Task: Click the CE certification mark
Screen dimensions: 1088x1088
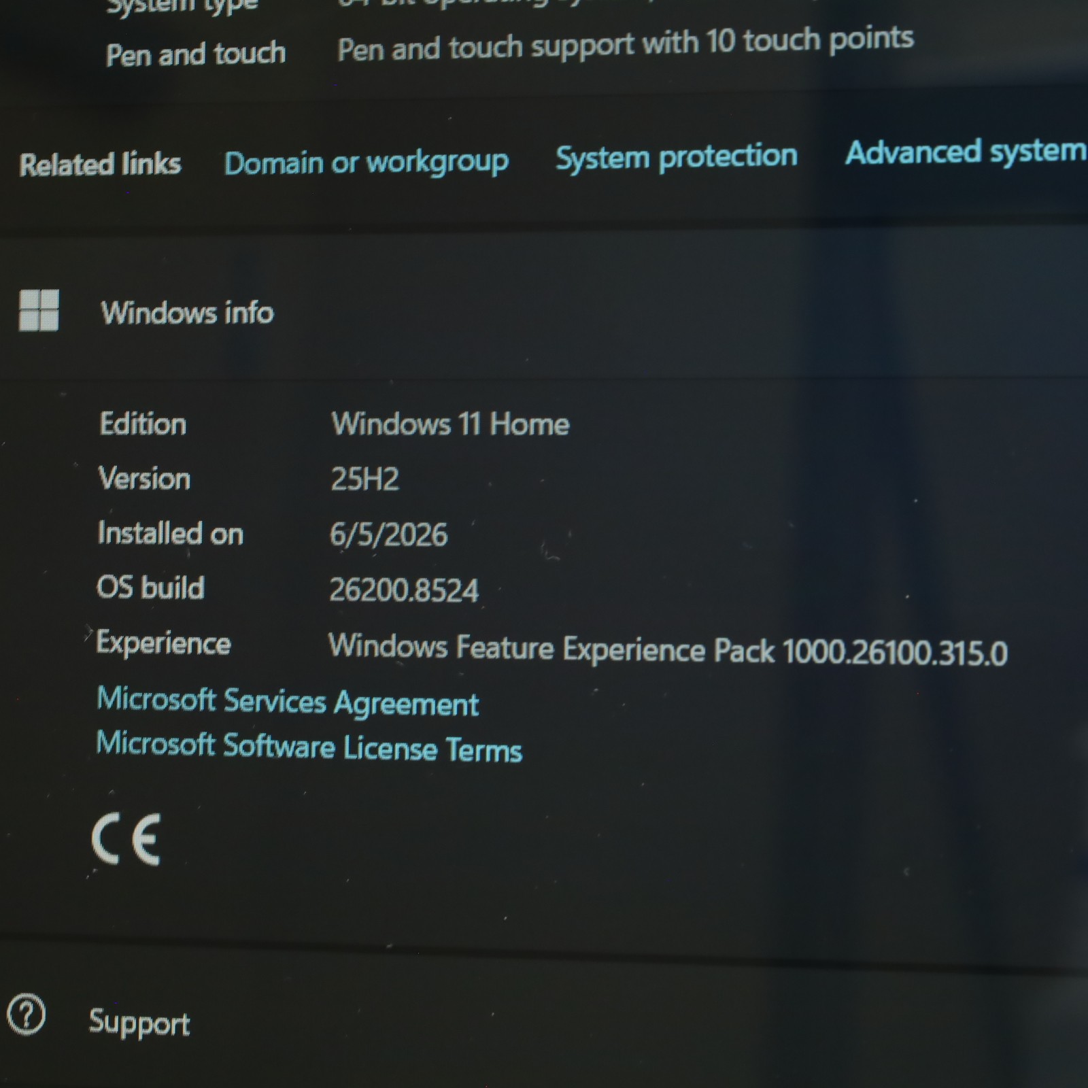Action: click(126, 839)
